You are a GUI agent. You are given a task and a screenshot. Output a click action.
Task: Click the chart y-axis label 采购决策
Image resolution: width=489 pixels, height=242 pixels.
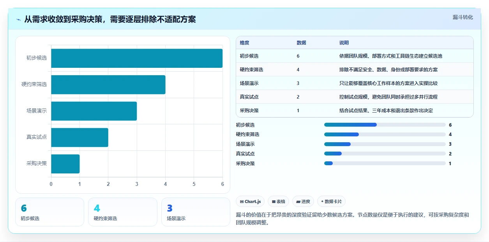[37, 164]
